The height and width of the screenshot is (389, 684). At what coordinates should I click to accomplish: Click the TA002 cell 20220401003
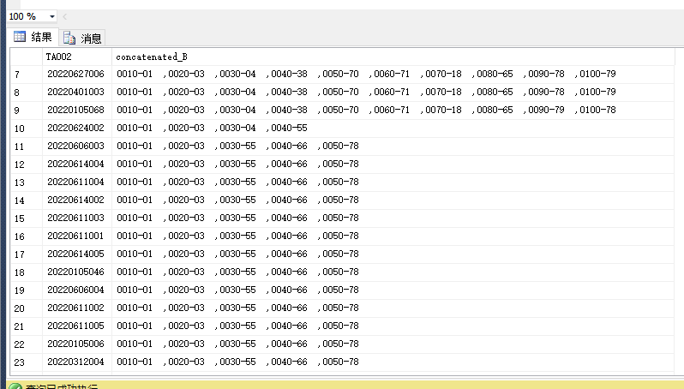coord(75,92)
